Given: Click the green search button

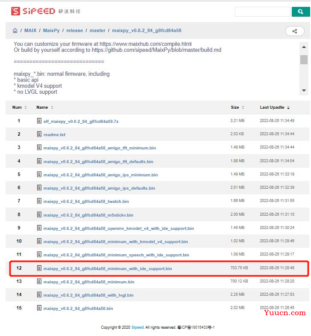Looking at the screenshot, I should tap(300, 12).
